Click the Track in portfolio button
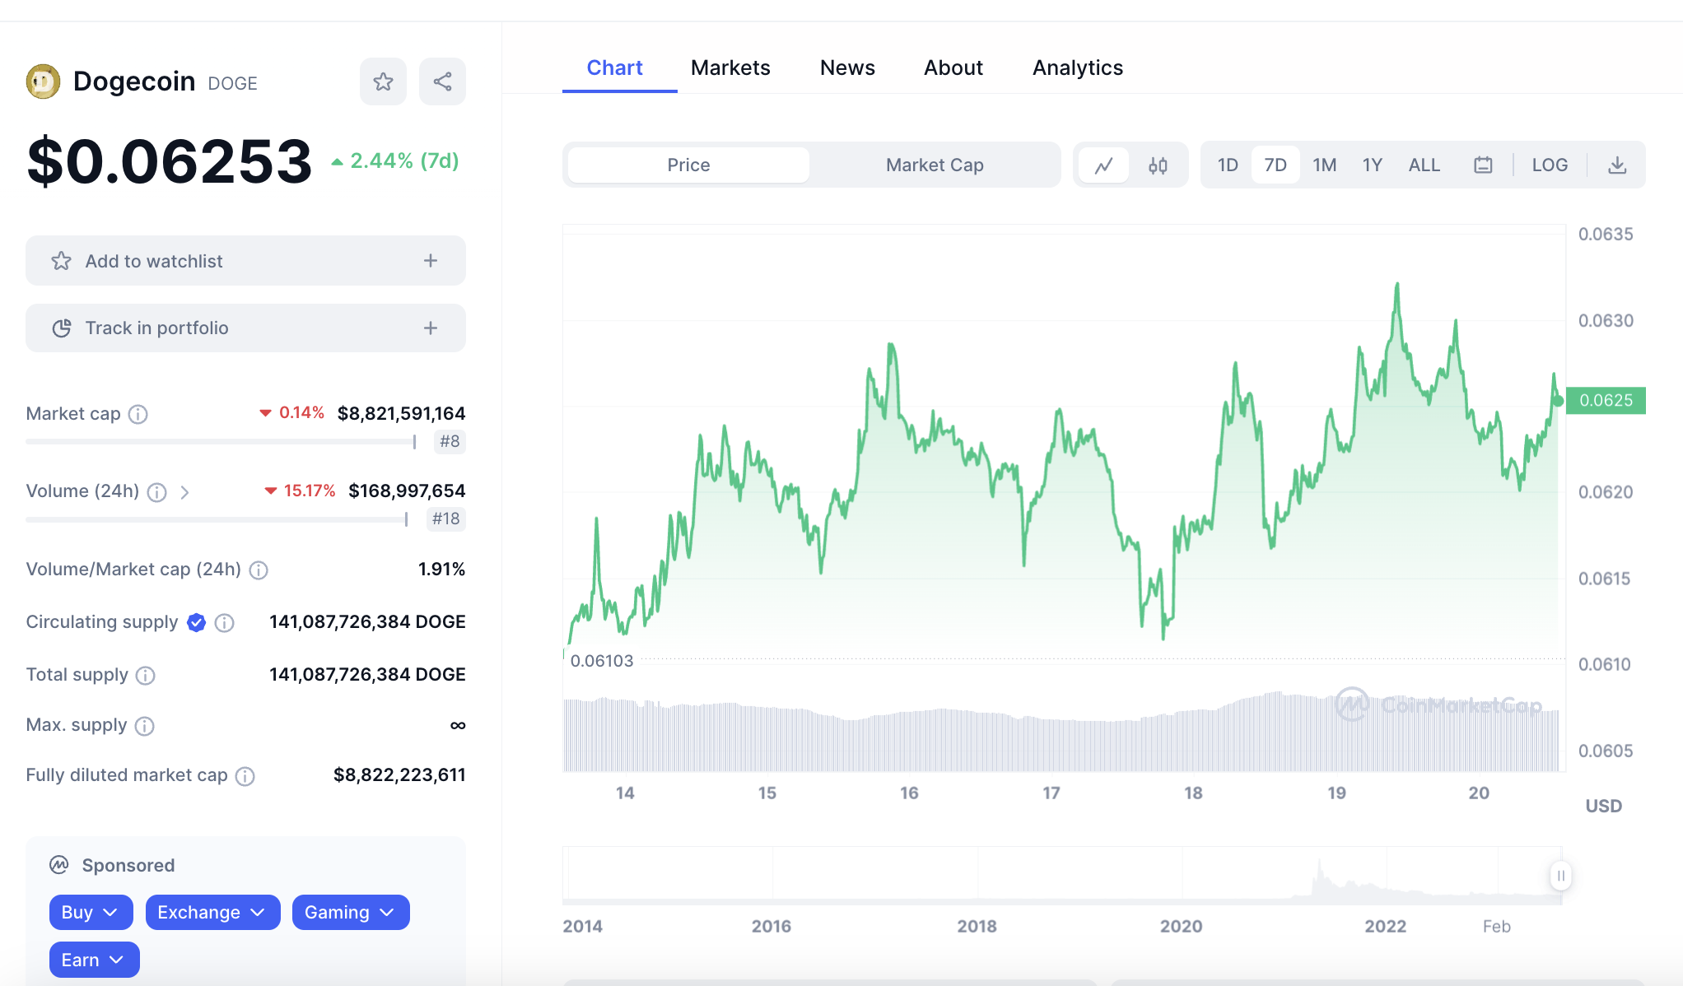1683x986 pixels. pos(245,328)
